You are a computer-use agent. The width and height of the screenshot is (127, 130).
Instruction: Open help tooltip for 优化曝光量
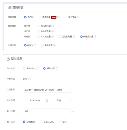tap(52, 26)
